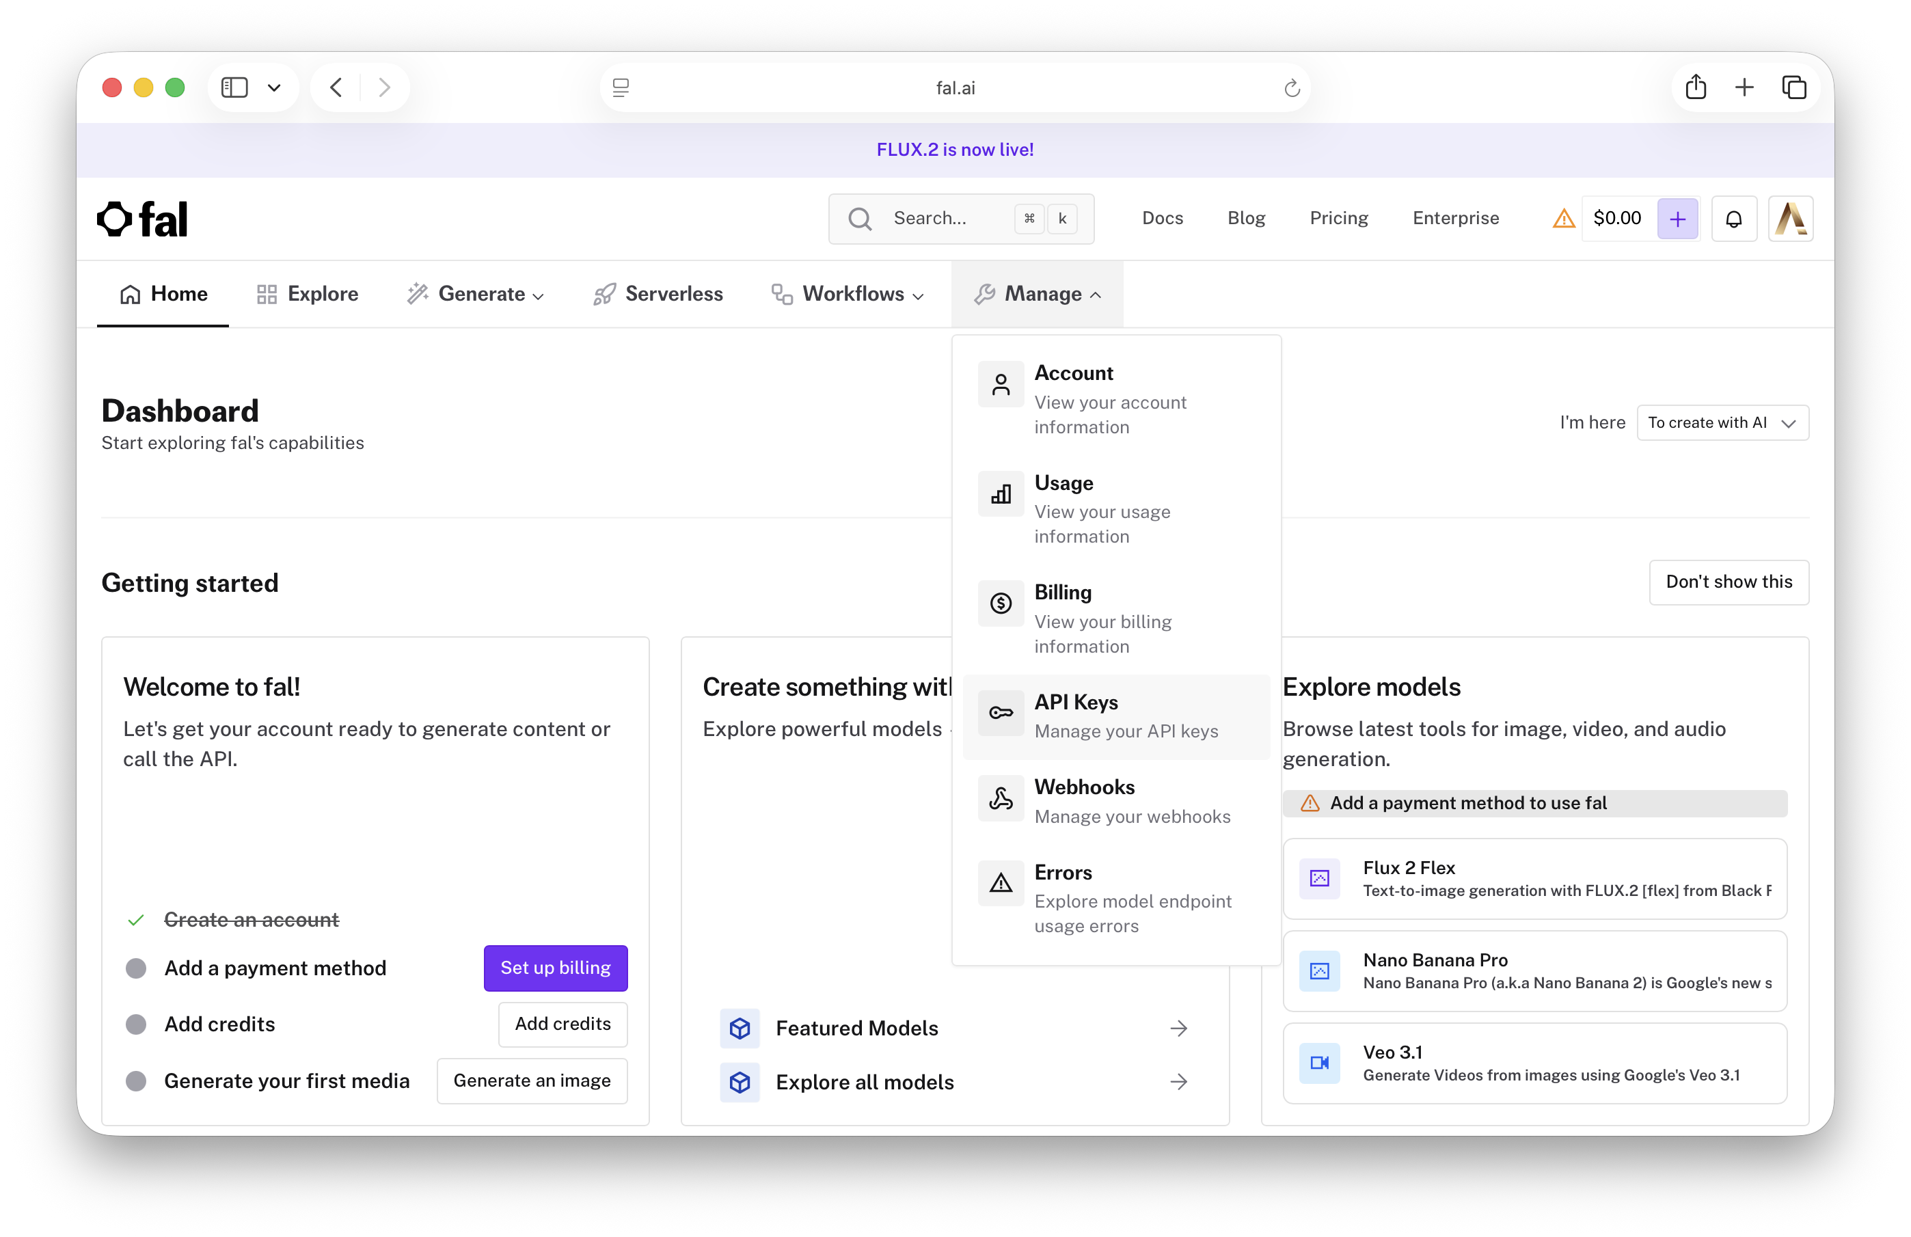Open the Blog link

(x=1246, y=218)
